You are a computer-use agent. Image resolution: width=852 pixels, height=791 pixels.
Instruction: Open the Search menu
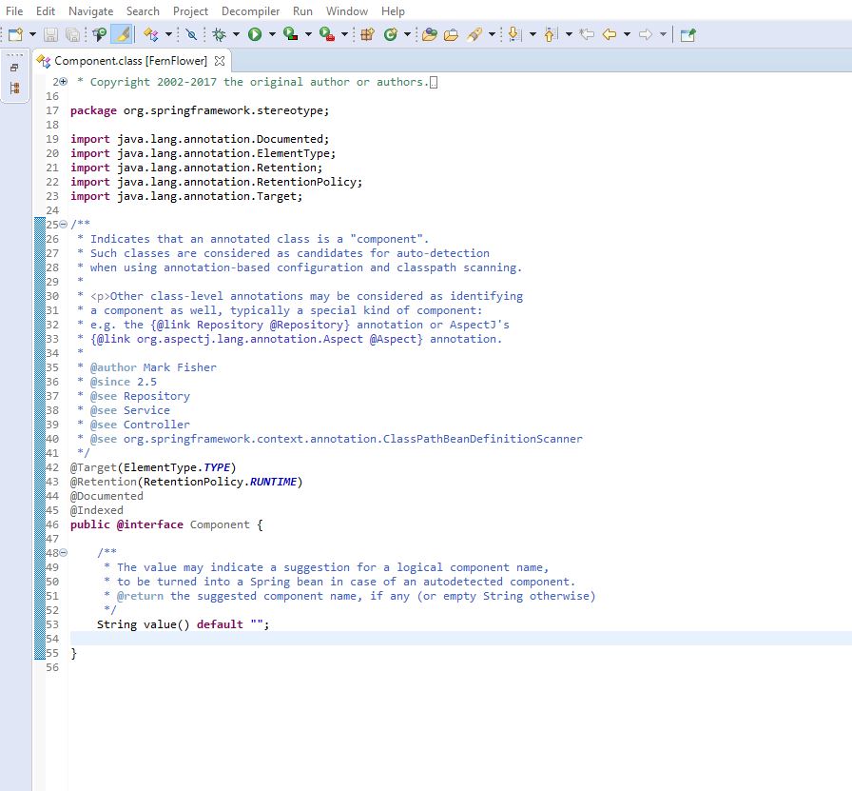coord(143,10)
